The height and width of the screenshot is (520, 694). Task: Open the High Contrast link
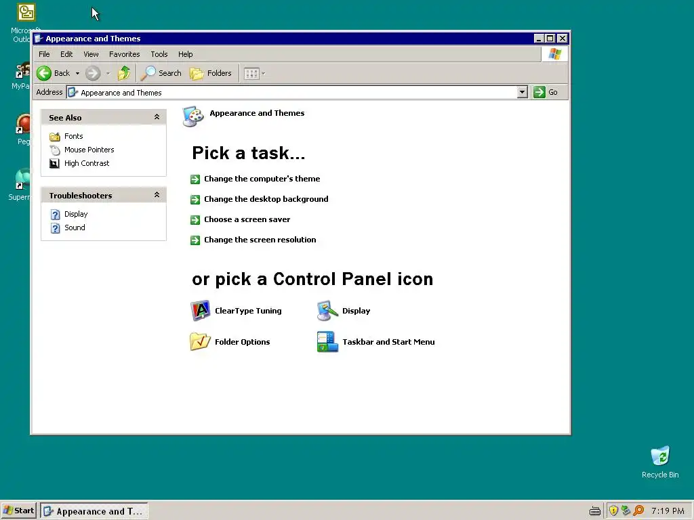pos(87,163)
